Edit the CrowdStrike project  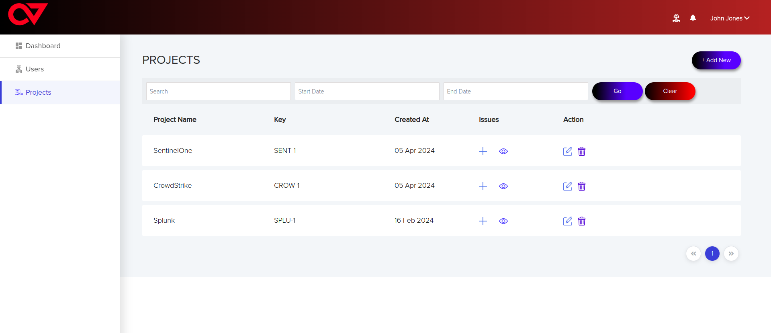point(568,186)
